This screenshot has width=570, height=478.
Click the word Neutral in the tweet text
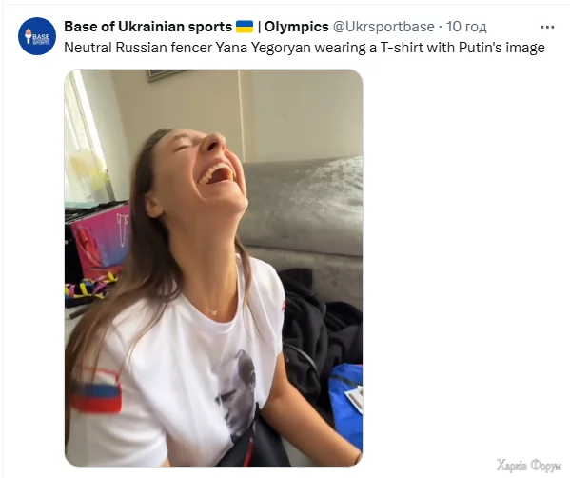point(88,48)
